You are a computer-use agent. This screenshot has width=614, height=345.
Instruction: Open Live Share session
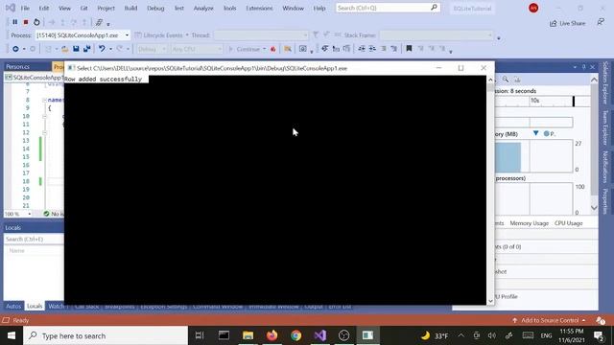(567, 23)
